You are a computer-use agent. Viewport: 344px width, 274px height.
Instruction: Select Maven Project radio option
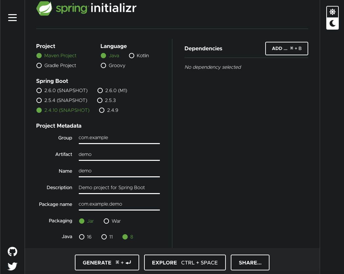tap(56, 56)
